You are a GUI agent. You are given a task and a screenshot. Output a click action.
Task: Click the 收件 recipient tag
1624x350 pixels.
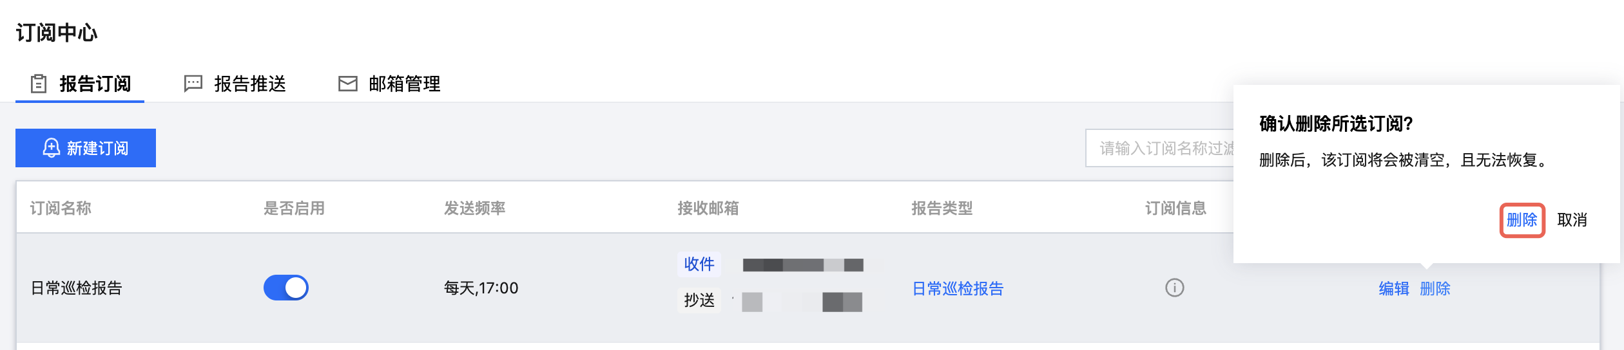[x=699, y=264]
